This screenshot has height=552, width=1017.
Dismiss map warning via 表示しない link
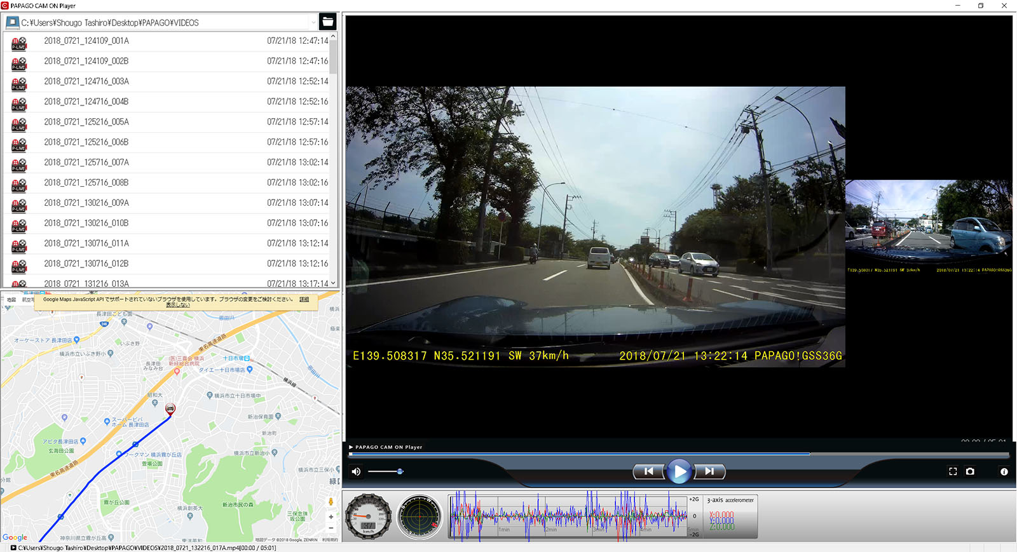(178, 305)
